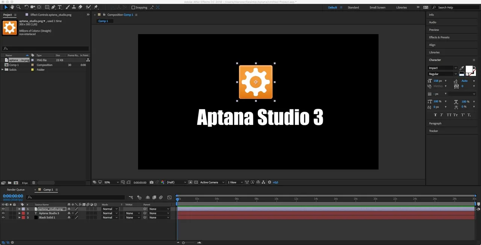
Task: Select the Eraser tool
Action: pyautogui.click(x=80, y=7)
